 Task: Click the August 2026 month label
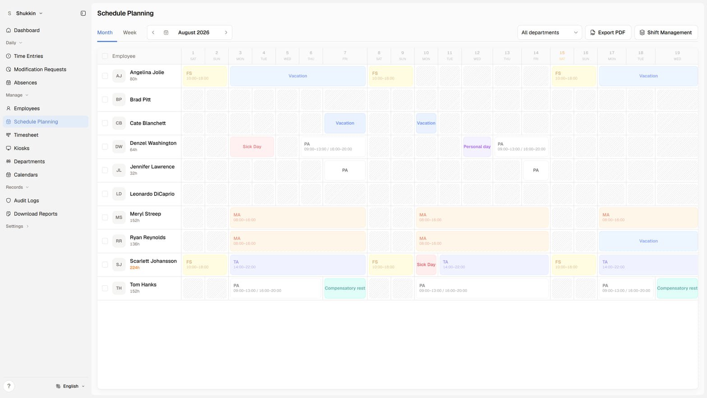[x=194, y=32]
